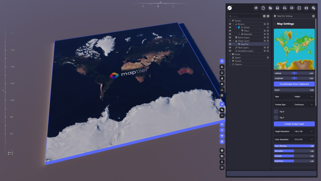Click the eye icon in viewport sidebar
This screenshot has width=321, height=181.
tap(222, 130)
